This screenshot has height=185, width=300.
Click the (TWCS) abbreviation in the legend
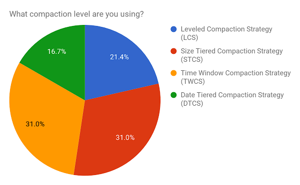[x=192, y=81]
